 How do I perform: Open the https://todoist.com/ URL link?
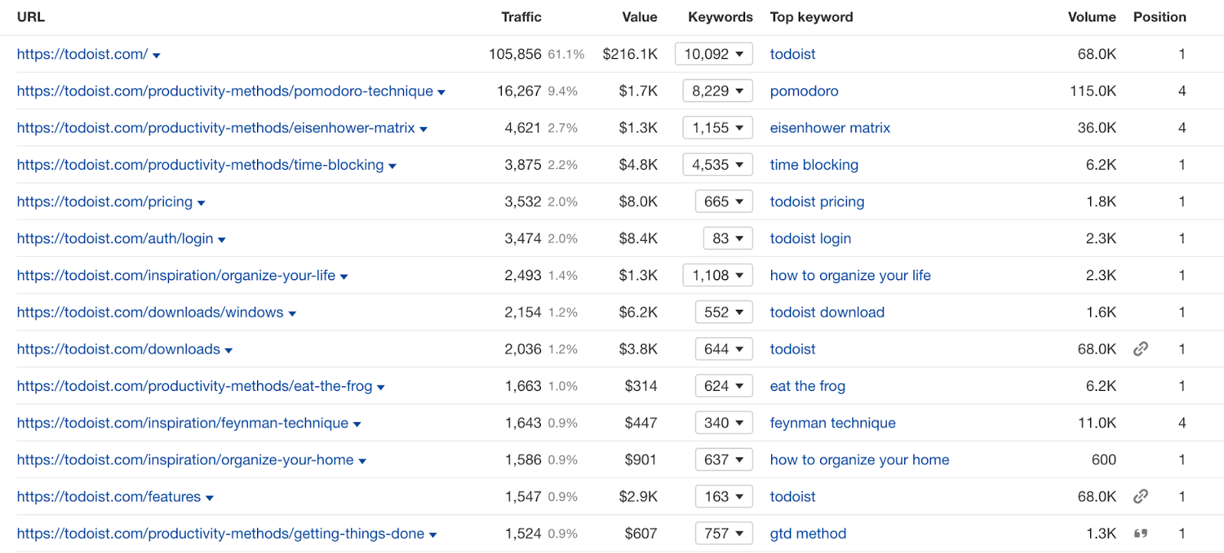tap(83, 54)
